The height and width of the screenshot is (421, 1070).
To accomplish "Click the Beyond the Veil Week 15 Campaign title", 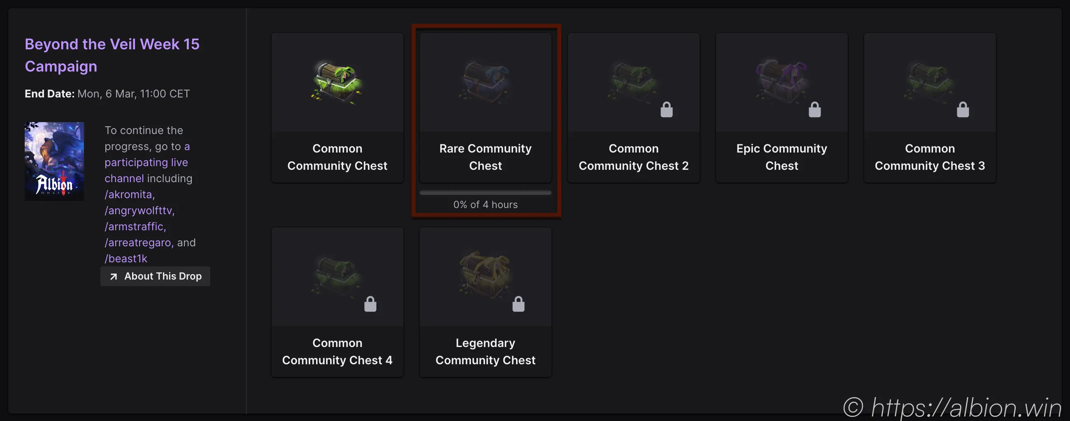I will tap(112, 55).
